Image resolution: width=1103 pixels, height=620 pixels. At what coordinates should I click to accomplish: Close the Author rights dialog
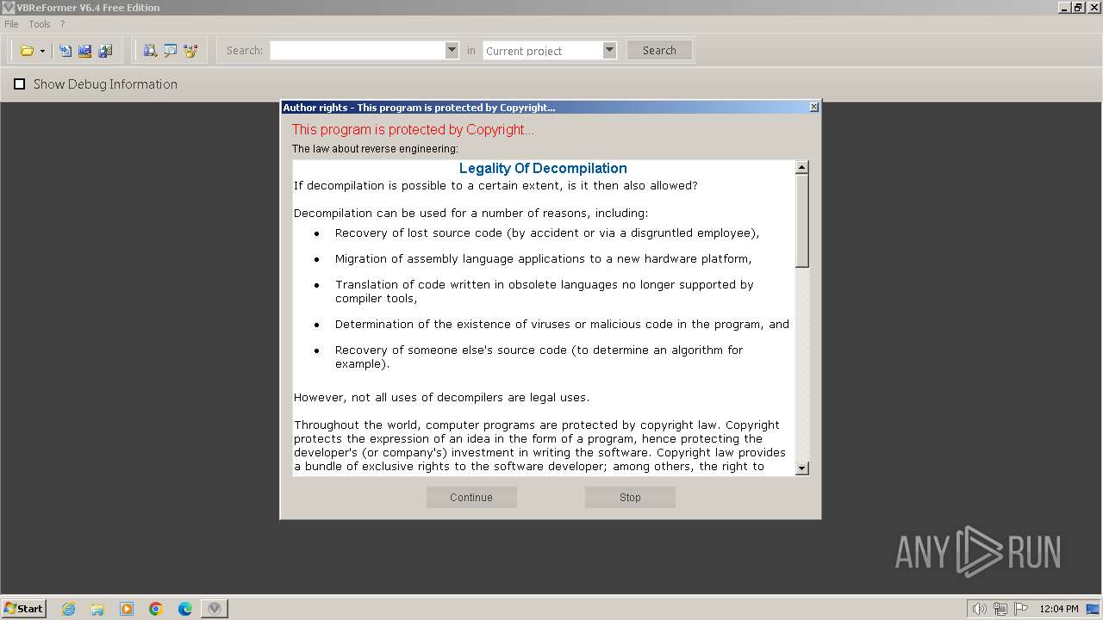[x=813, y=108]
